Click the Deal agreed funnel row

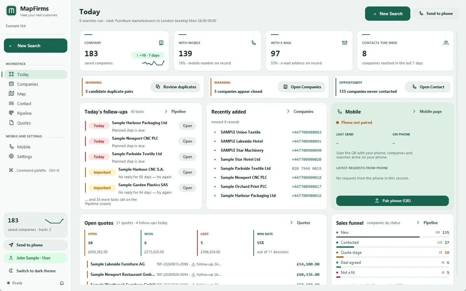393,263
